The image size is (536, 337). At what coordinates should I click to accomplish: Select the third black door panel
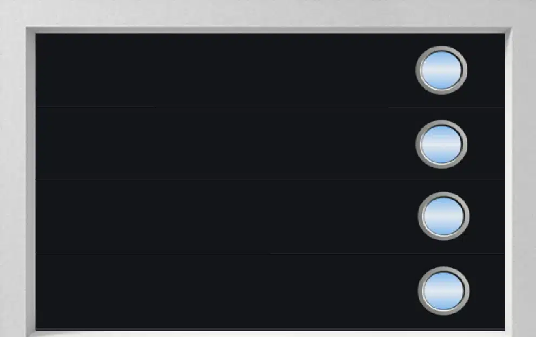click(226, 217)
